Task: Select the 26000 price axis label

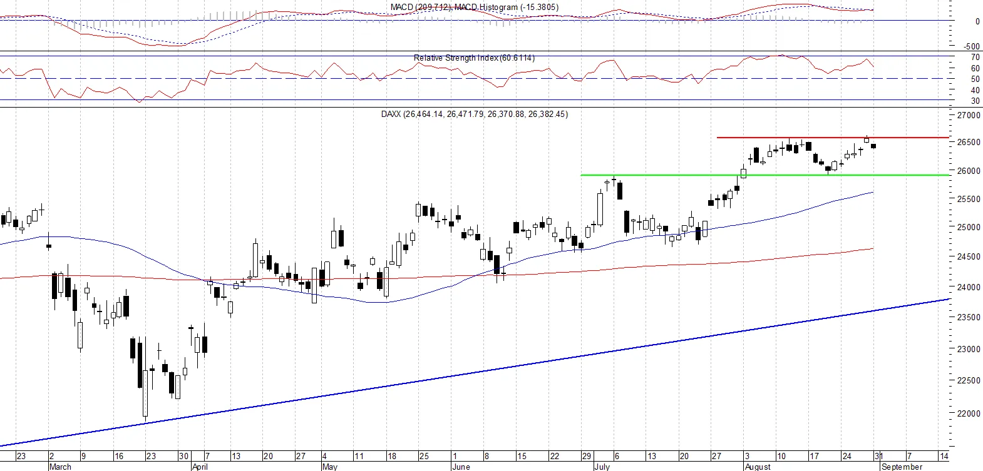Action: click(969, 171)
